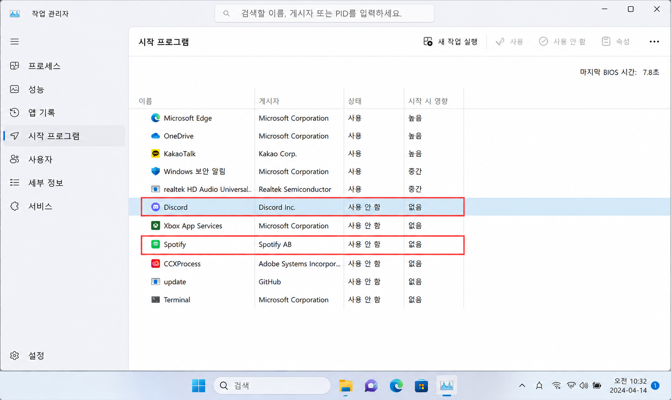The height and width of the screenshot is (400, 671).
Task: Switch to the Performance (성능) tab
Action: (64, 89)
